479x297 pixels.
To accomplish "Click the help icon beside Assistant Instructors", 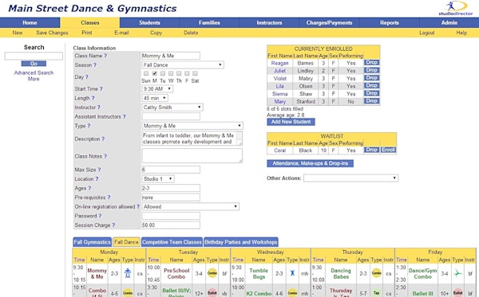I will (125, 117).
